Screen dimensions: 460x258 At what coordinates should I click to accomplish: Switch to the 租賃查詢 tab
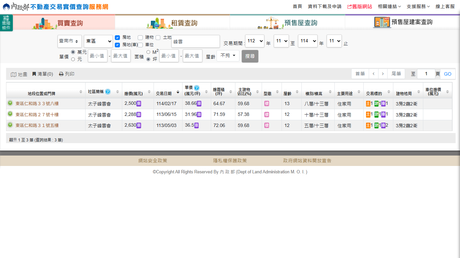point(172,23)
